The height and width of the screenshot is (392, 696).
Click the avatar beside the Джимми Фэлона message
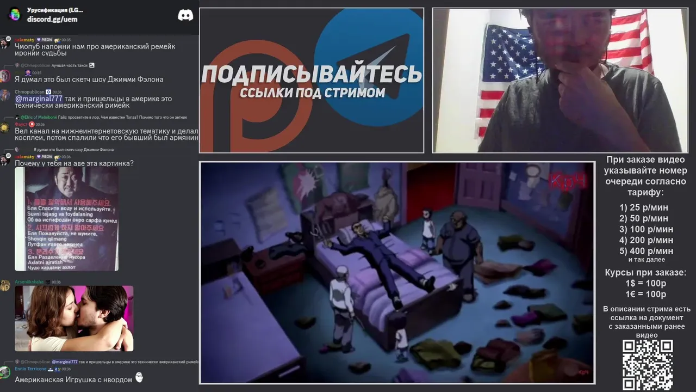point(5,76)
